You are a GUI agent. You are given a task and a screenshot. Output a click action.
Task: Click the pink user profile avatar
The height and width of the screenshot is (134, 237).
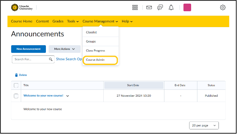187,7
